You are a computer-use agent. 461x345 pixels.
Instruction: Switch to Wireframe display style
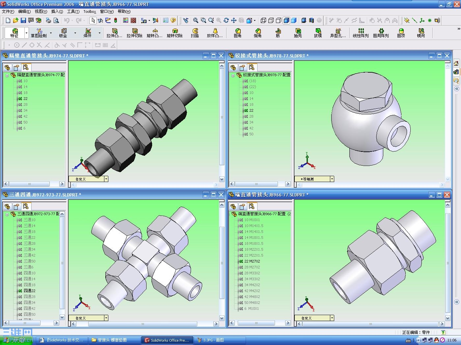[x=263, y=20]
